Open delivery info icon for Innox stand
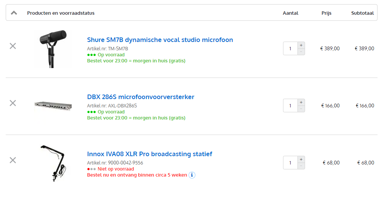 click(x=192, y=175)
